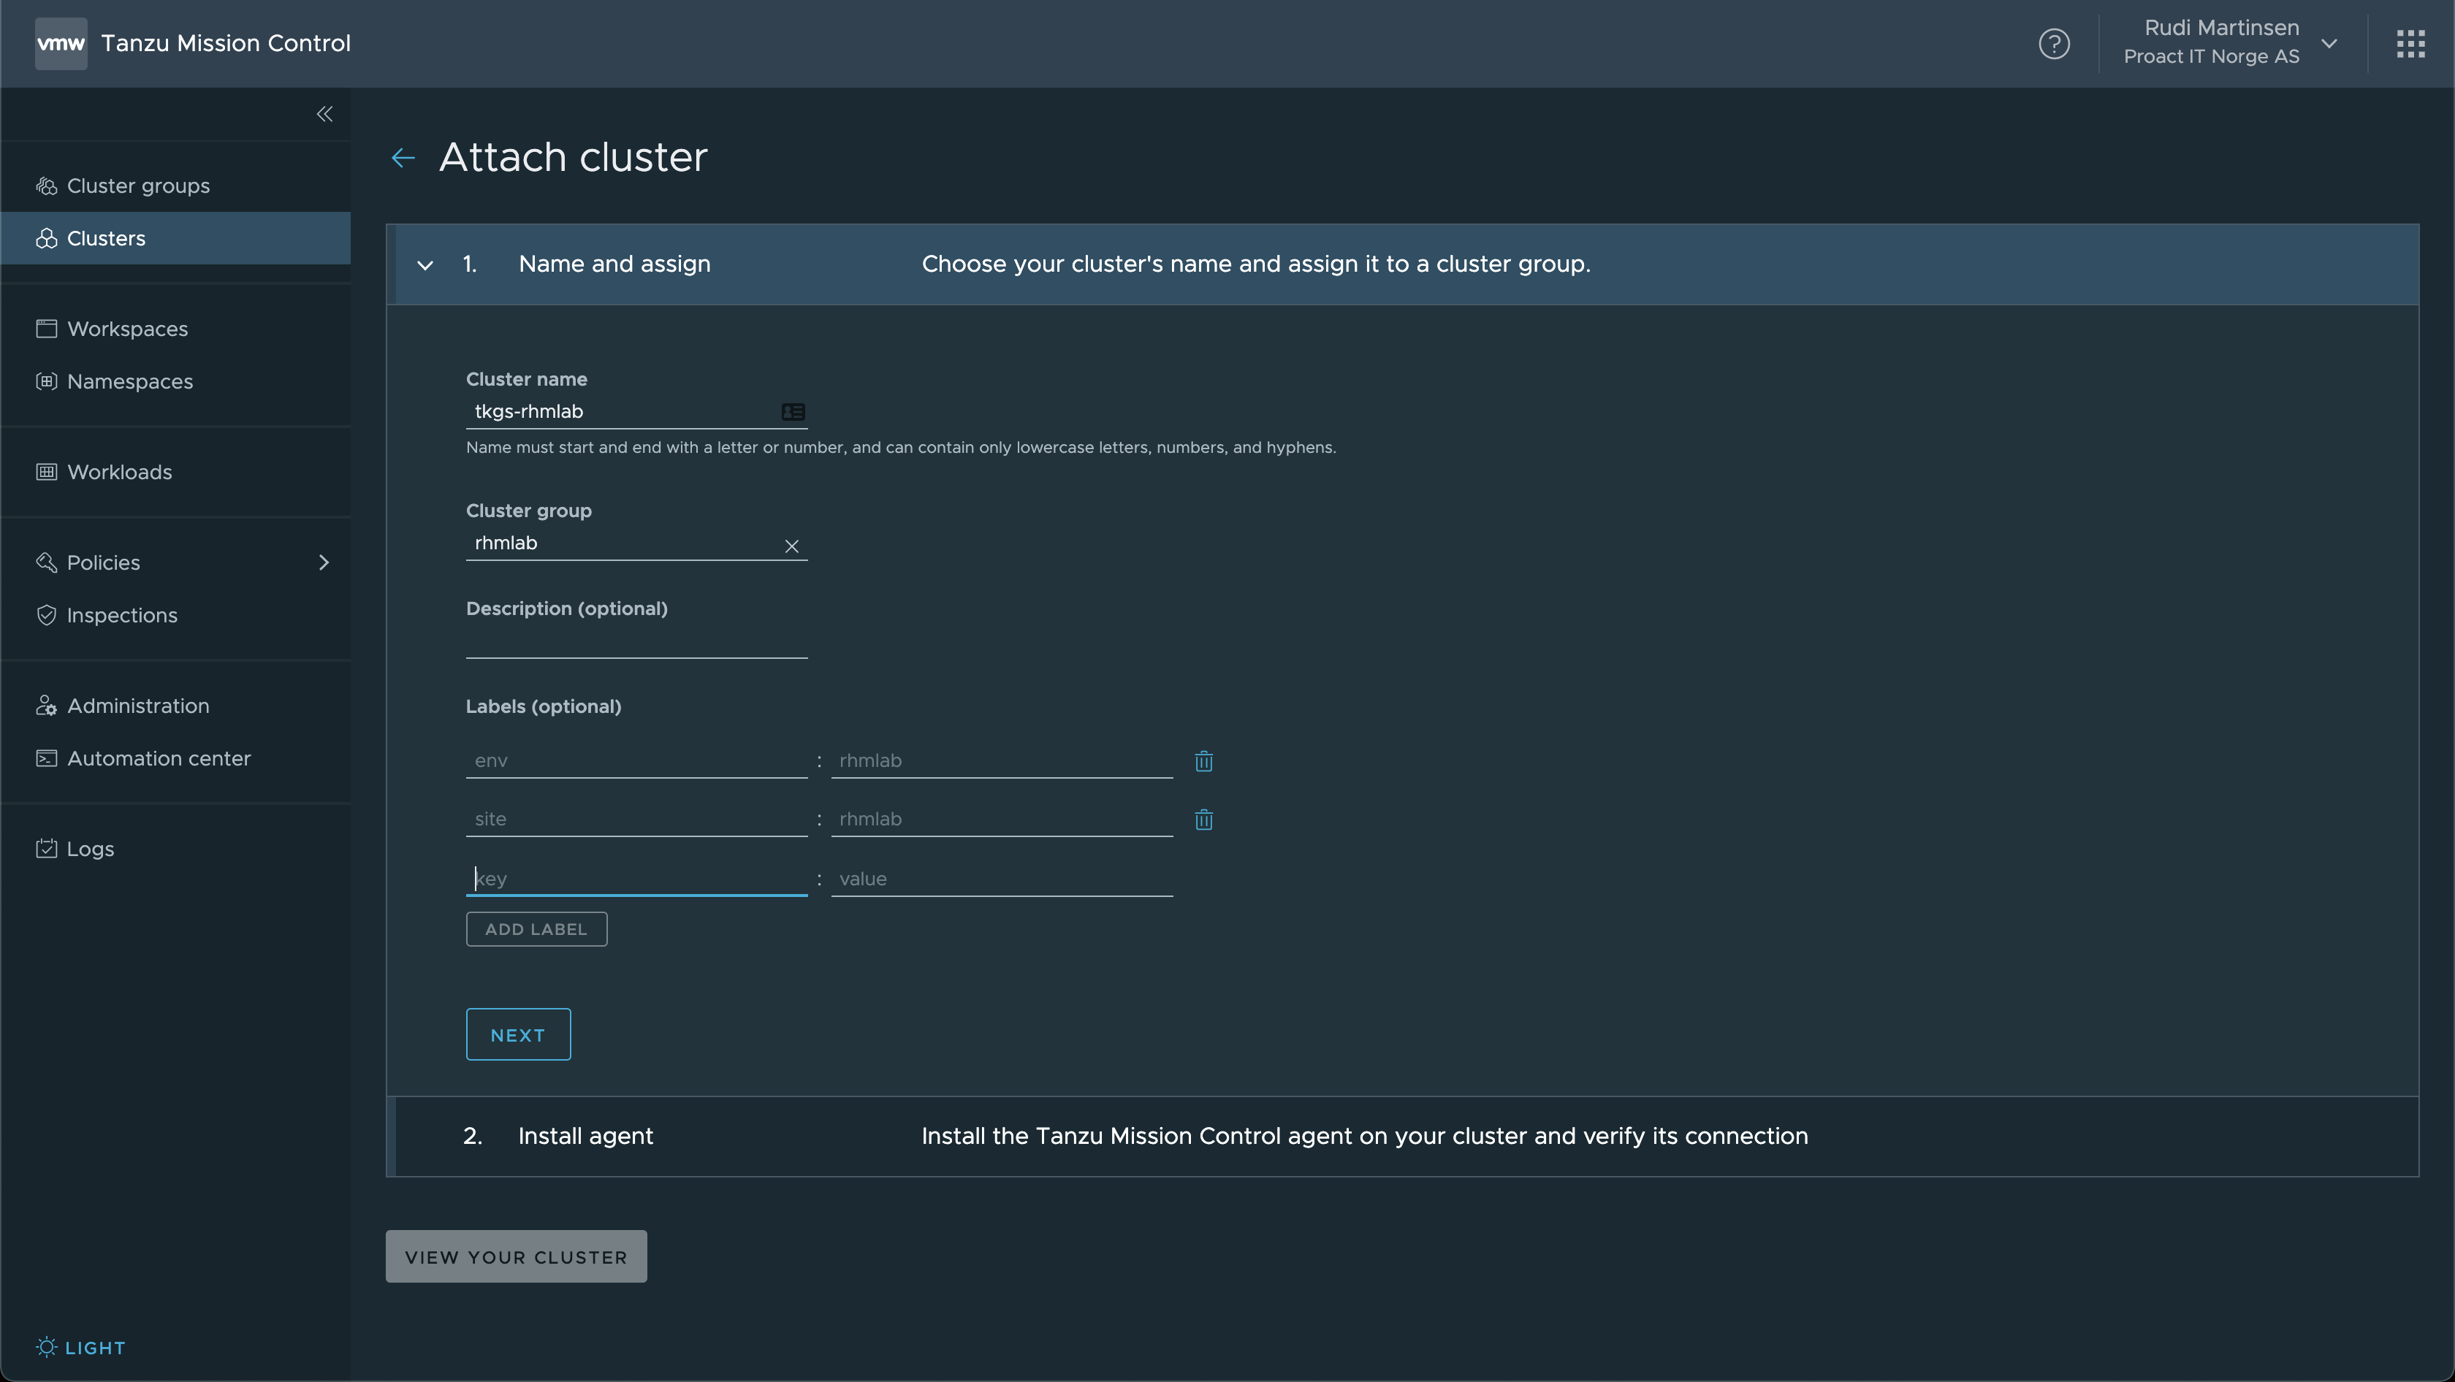Focus the new label key field

(636, 879)
